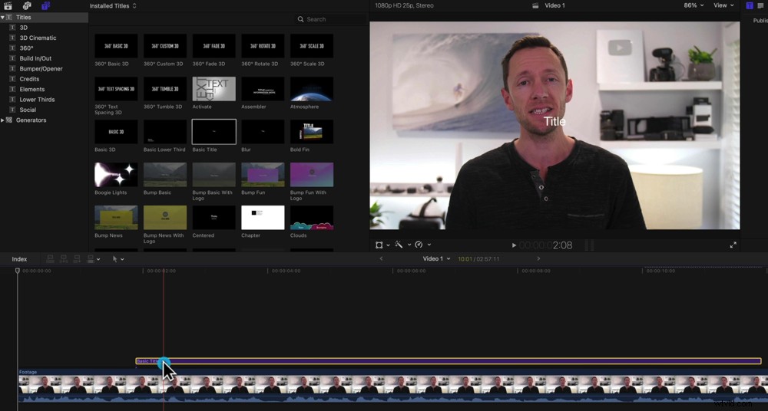Open the Libraries sidebar icon
This screenshot has height=411, width=768.
coord(8,6)
